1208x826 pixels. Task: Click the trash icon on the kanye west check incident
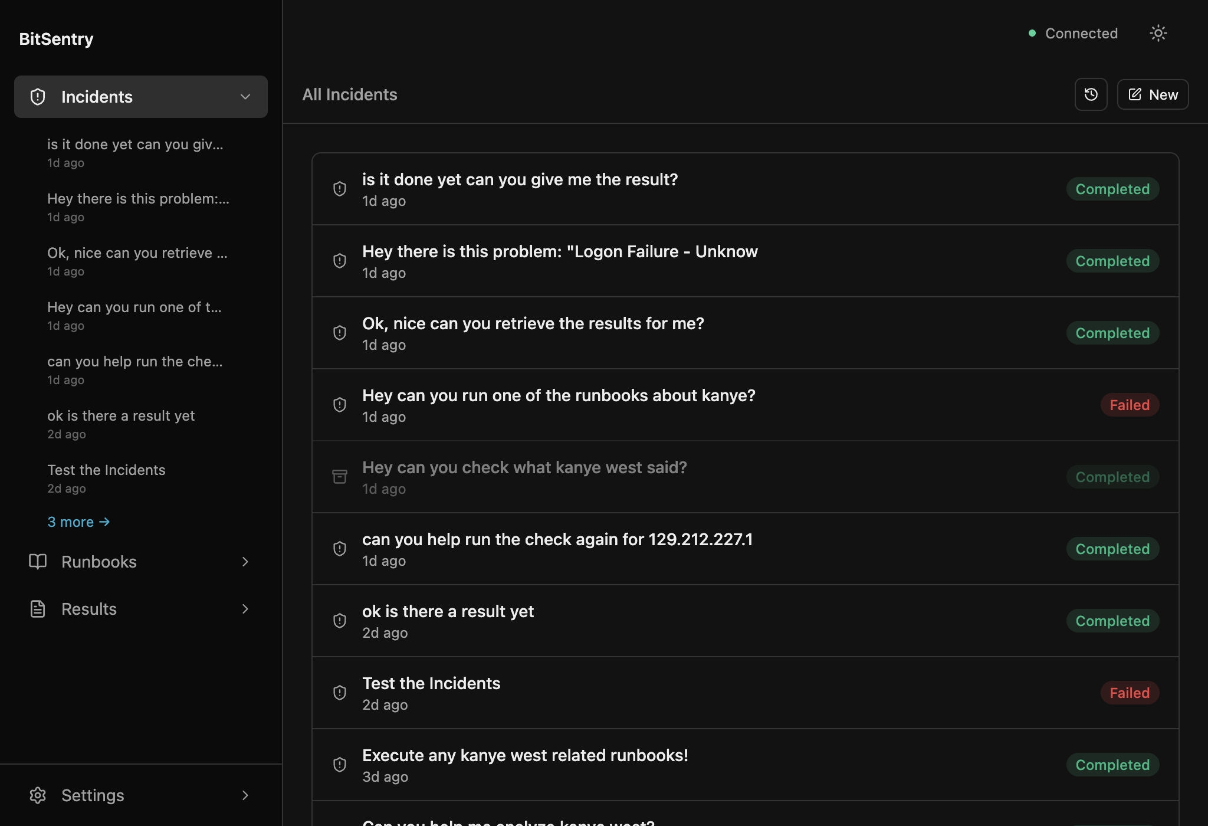[x=340, y=476]
